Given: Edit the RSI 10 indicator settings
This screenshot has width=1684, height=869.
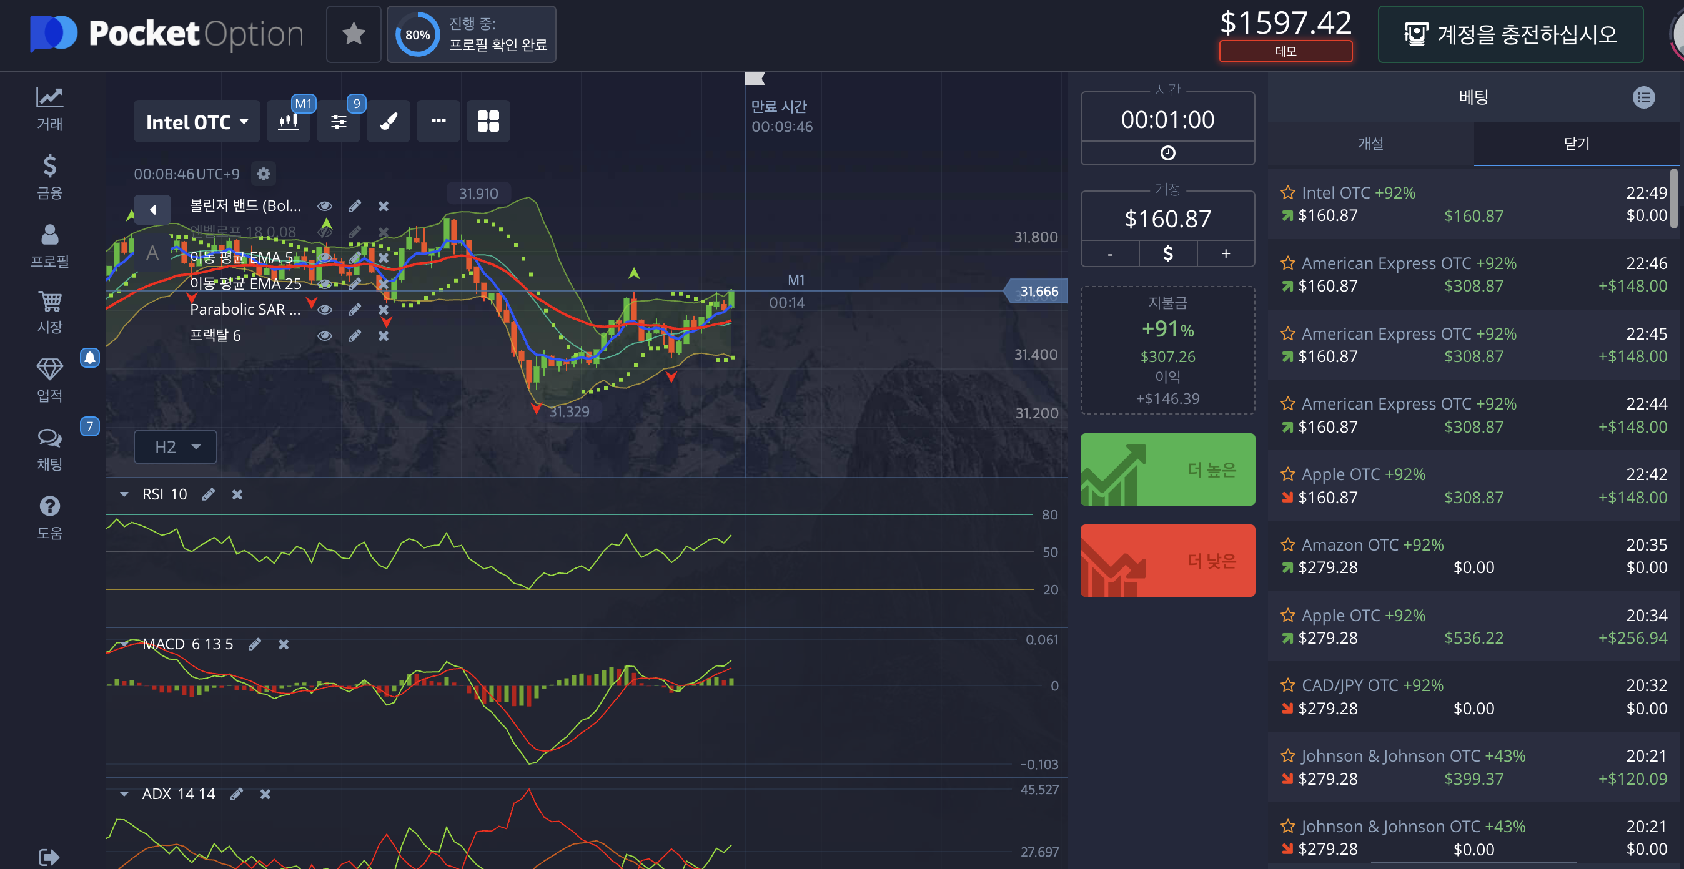Looking at the screenshot, I should [209, 494].
